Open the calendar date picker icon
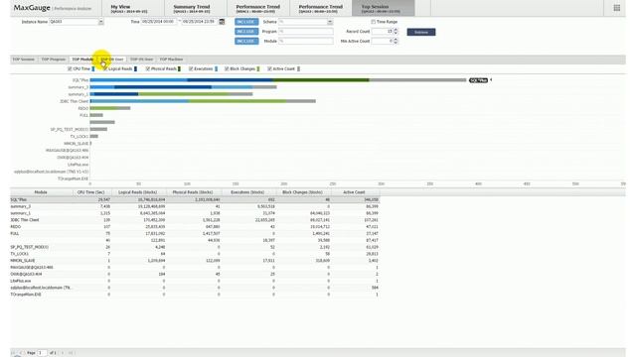The width and height of the screenshot is (636, 357). coord(222,22)
